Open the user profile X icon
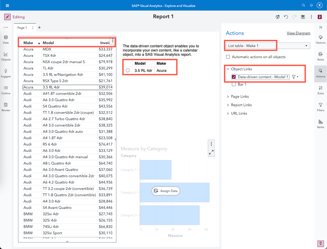The height and width of the screenshot is (249, 327). (319, 6)
